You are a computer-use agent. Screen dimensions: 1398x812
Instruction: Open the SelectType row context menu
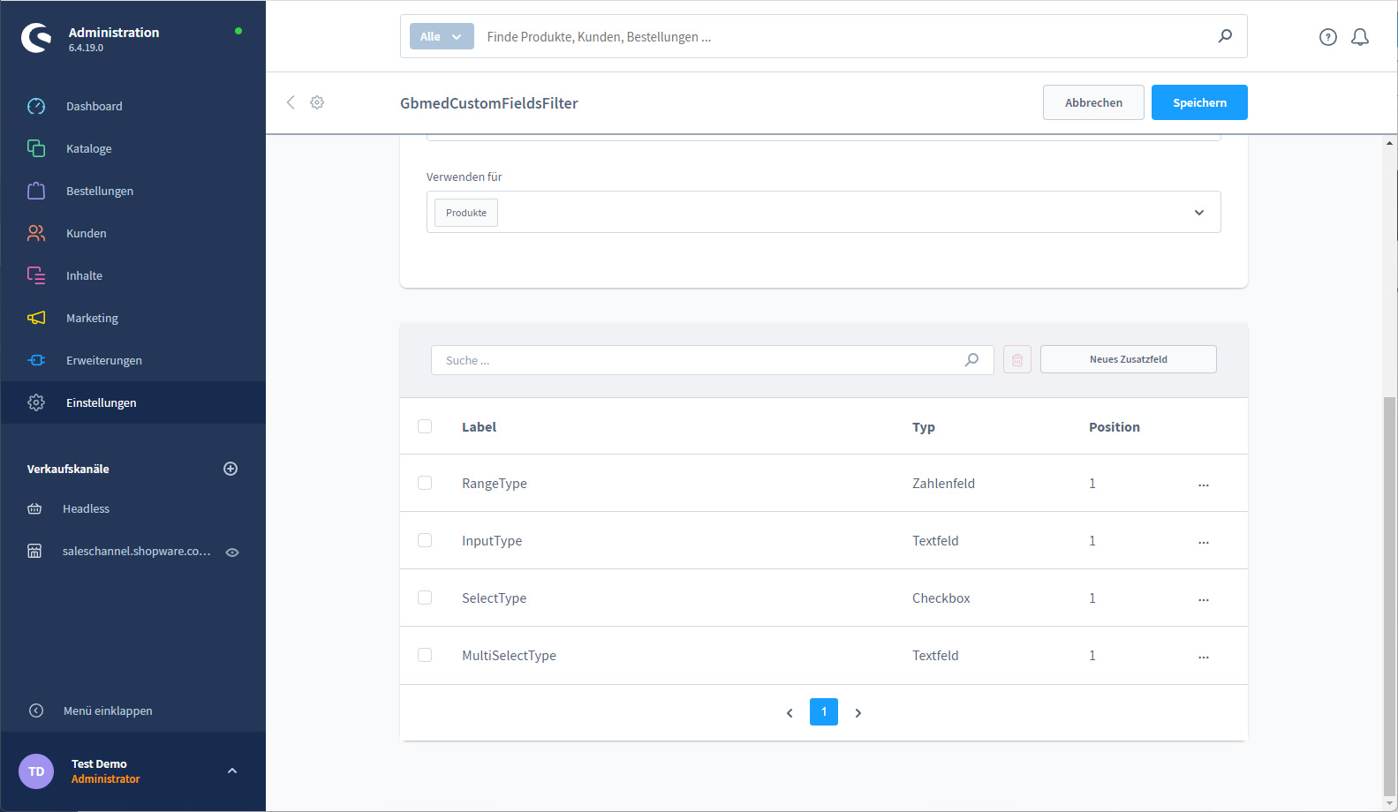tap(1204, 599)
